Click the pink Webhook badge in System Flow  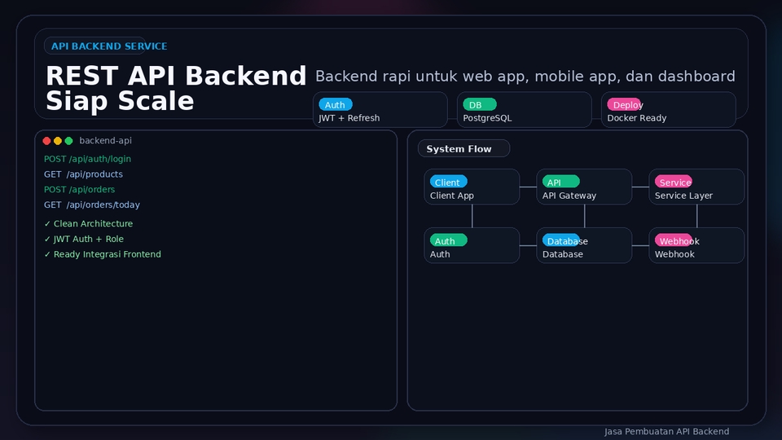[x=673, y=240]
